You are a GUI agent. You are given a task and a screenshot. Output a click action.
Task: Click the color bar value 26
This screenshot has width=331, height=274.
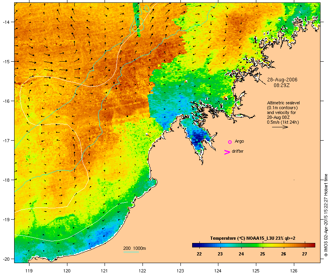pos(283,254)
